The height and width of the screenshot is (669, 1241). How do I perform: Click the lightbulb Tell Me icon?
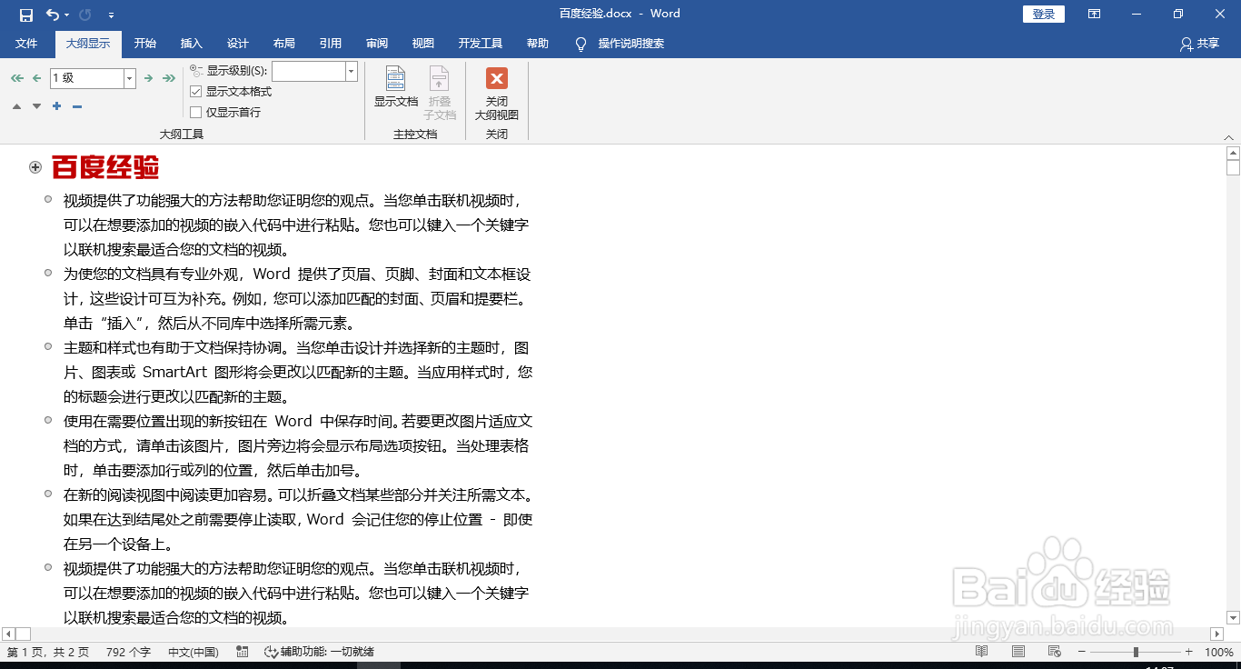tap(581, 44)
